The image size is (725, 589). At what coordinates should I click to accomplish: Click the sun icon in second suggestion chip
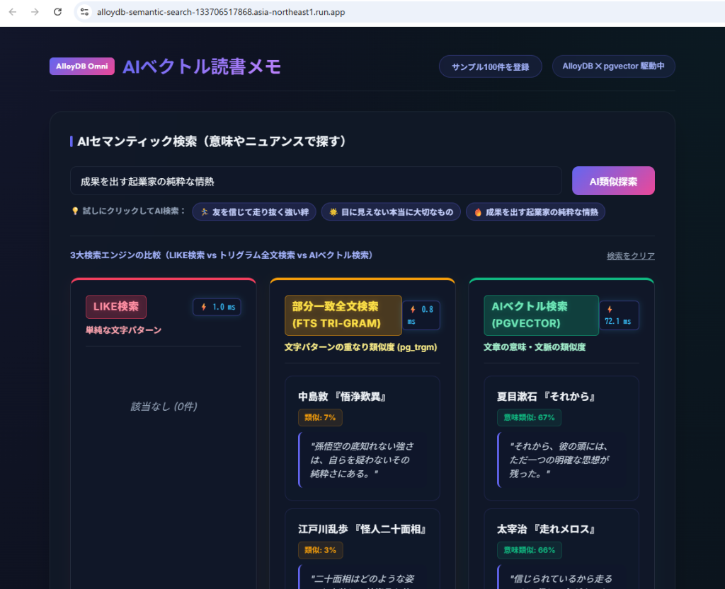pos(333,212)
